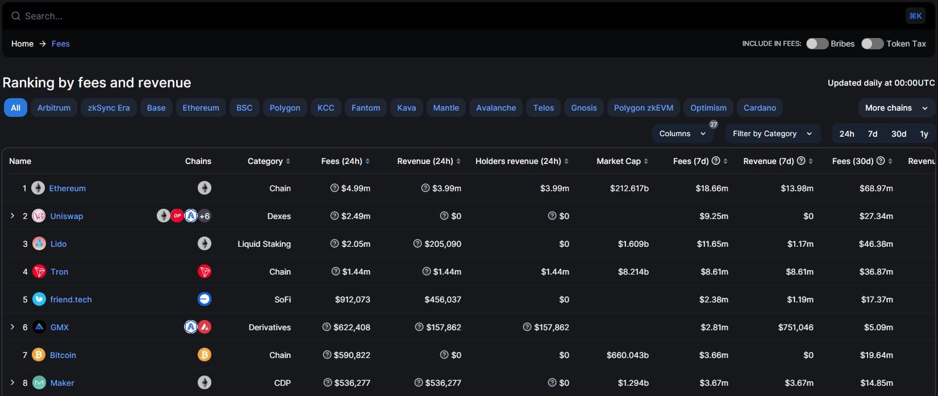Click the ⌘K shortcut badge
Screen dimensions: 938x396
coord(915,16)
